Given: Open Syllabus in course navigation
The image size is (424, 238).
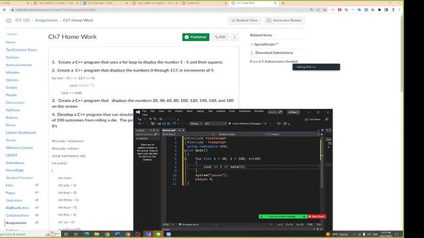Looking at the screenshot, I should tap(13, 58).
